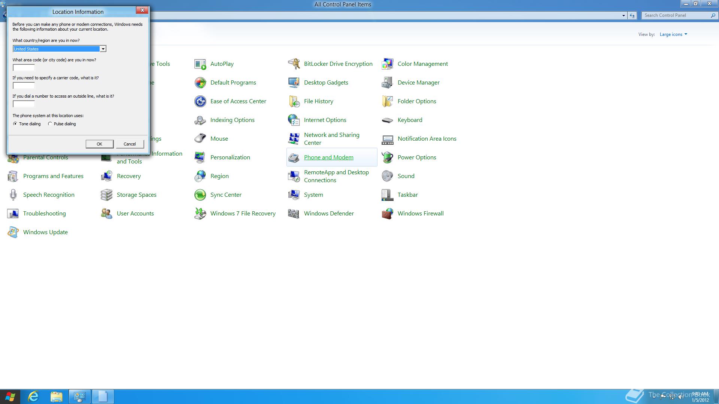This screenshot has height=404, width=719.
Task: Open the Recovery icon
Action: 107,176
